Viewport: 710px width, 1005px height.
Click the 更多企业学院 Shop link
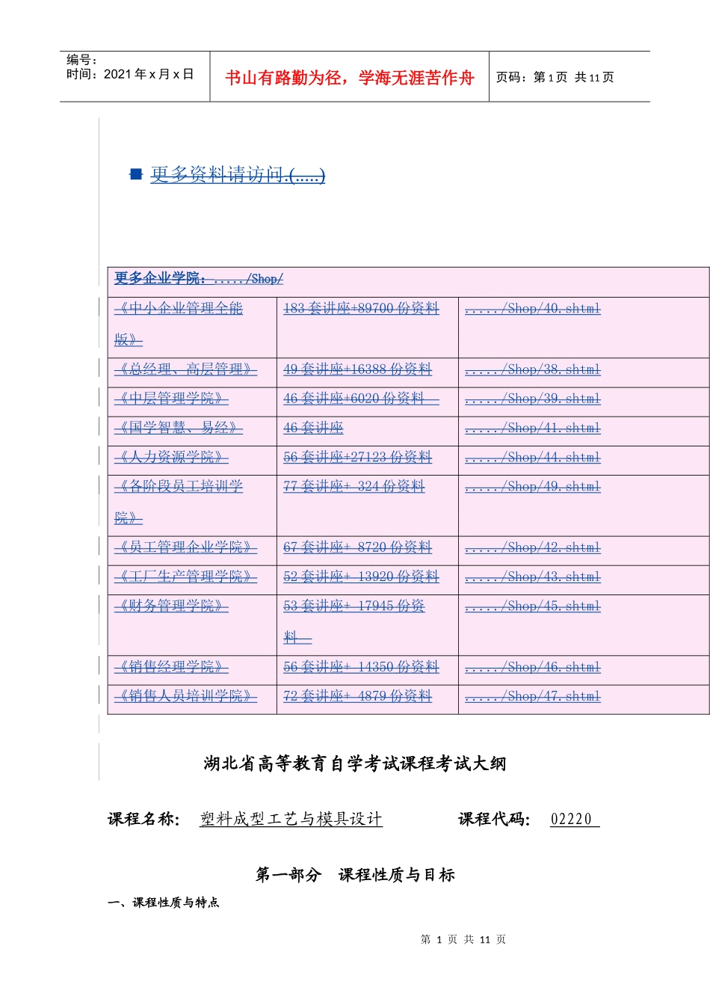(x=199, y=279)
